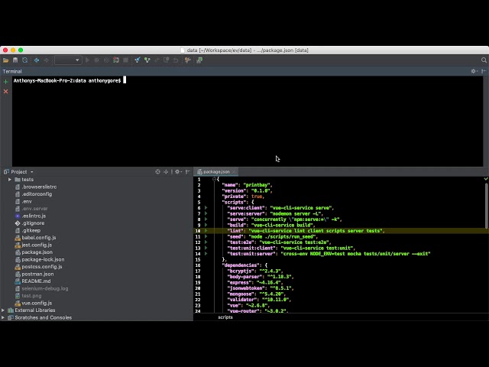The height and width of the screenshot is (367, 489).
Task: Select postman.json file
Action: (37, 274)
